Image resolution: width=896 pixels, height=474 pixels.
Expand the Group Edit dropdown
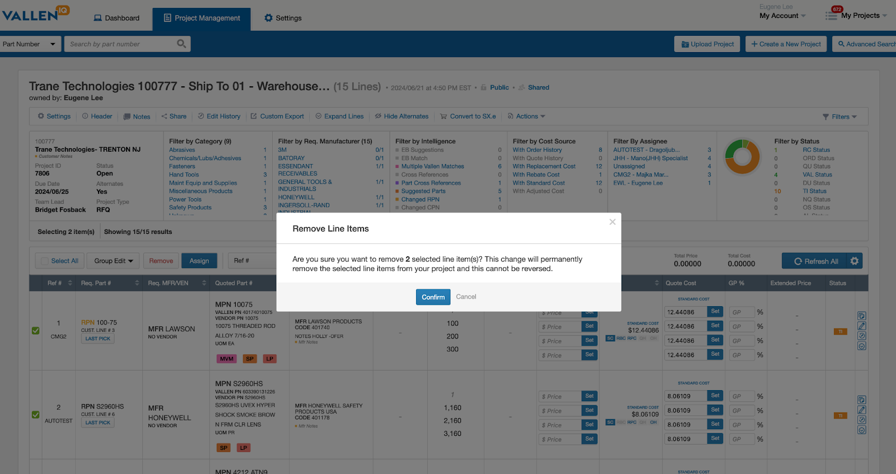pyautogui.click(x=113, y=261)
